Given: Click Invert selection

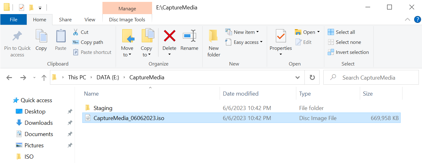Looking at the screenshot, I should pos(348,52).
